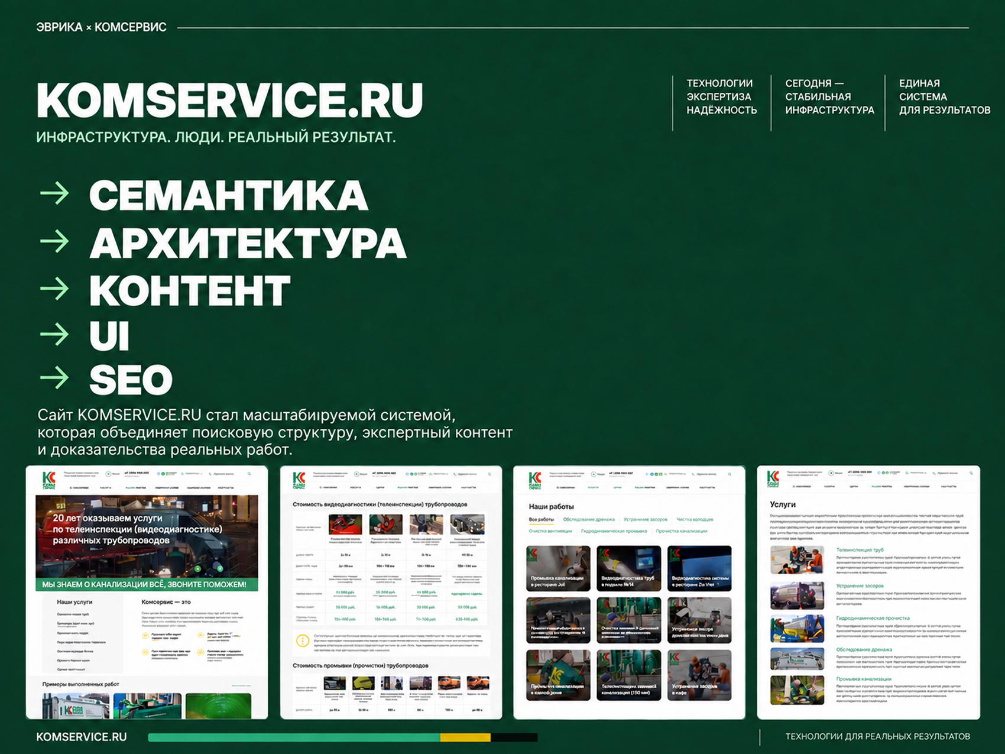The height and width of the screenshot is (754, 1005).
Task: Click the ТЕХНОЛОГИИ ЭКСПЕРТИЗА НАДЁЖНОСТЬ text block
Action: click(x=721, y=96)
